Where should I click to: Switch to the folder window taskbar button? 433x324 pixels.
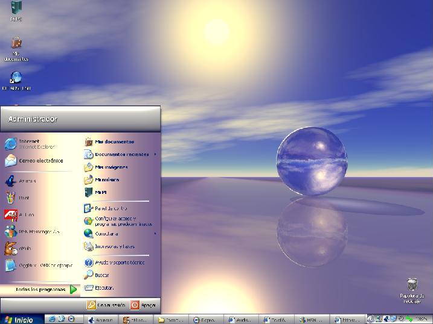click(x=171, y=320)
